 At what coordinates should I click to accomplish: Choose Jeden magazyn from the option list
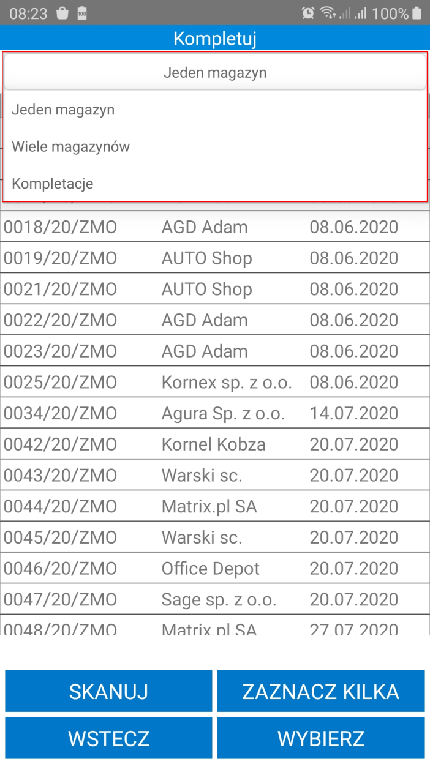click(x=63, y=110)
